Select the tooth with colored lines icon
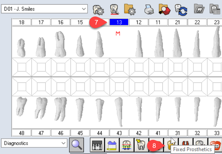 [x=127, y=145]
